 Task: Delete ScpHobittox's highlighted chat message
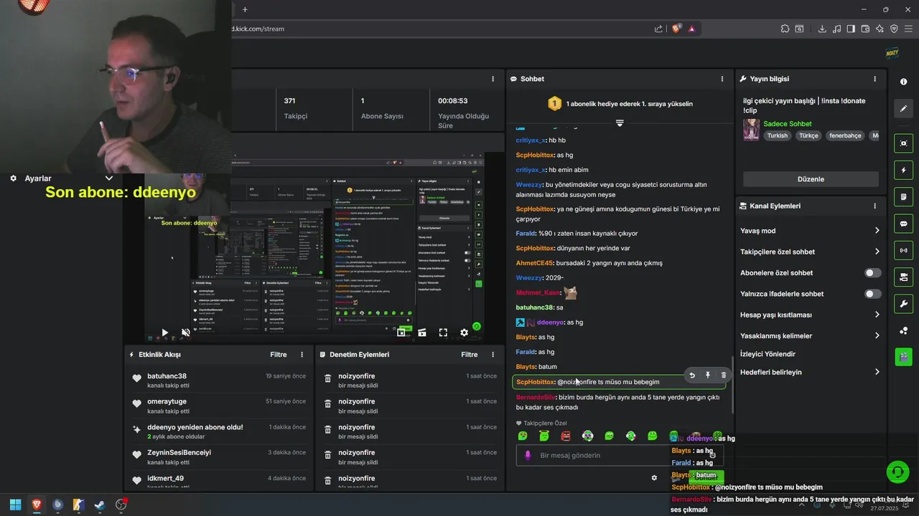723,375
